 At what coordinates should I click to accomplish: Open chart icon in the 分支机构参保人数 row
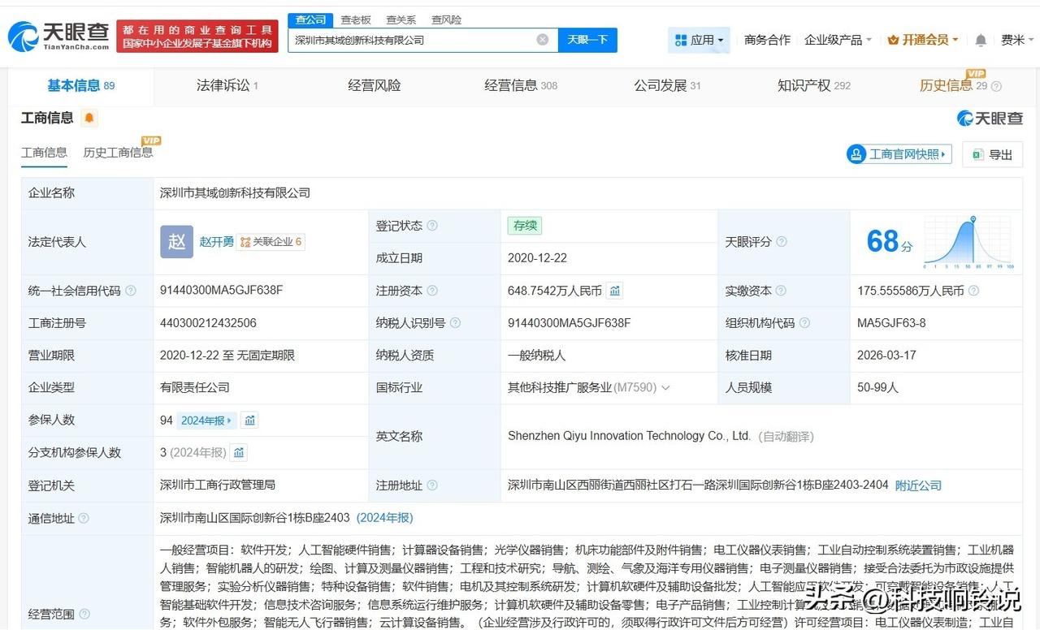tap(239, 453)
